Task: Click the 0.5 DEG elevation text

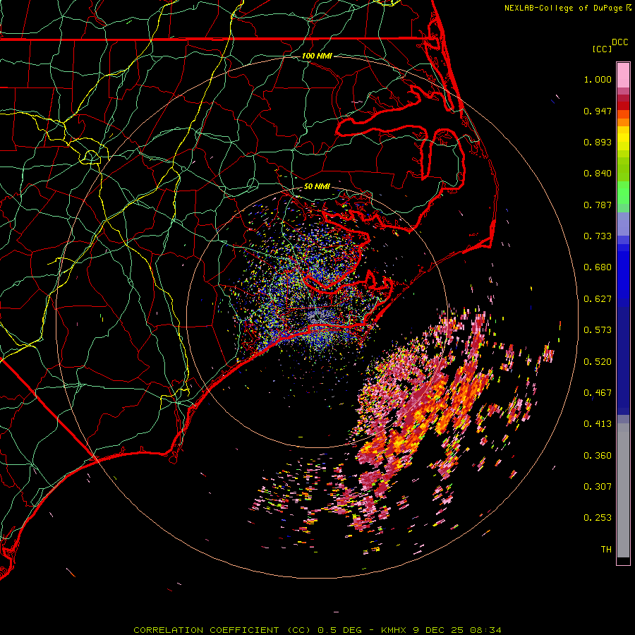Action: 340,630
